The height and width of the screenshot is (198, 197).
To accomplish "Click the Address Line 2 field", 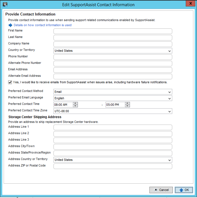I will [x=113, y=134].
